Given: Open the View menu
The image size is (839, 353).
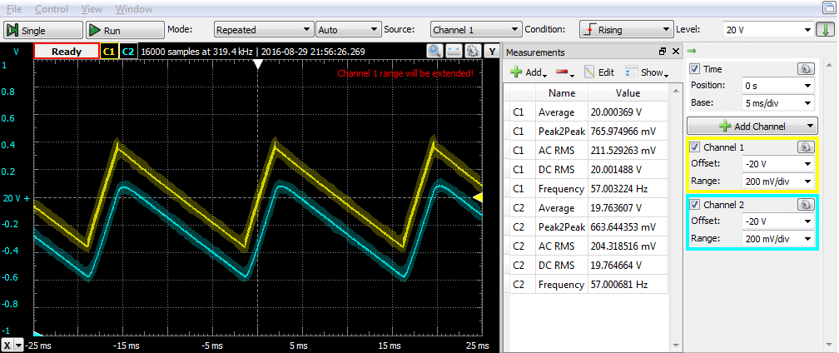Looking at the screenshot, I should pos(92,9).
